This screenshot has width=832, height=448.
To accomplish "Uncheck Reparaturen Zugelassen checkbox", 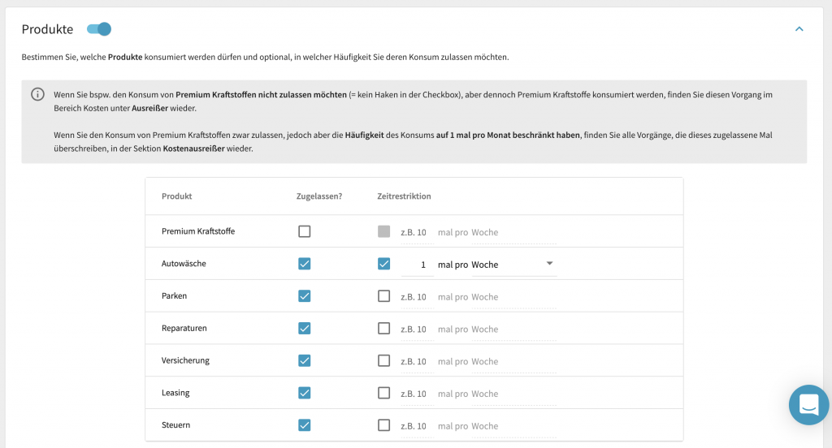I will point(304,328).
